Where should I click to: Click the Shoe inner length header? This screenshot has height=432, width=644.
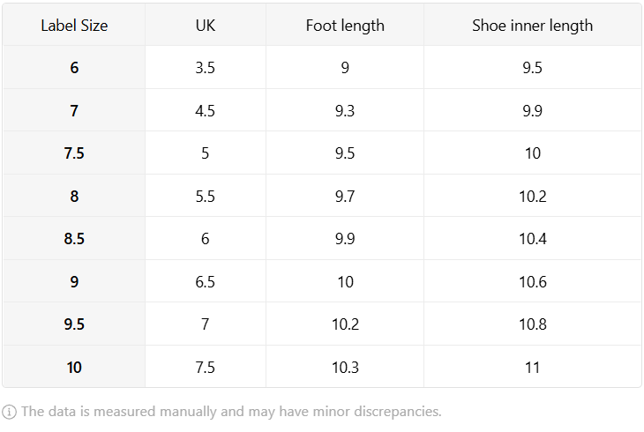pos(532,26)
